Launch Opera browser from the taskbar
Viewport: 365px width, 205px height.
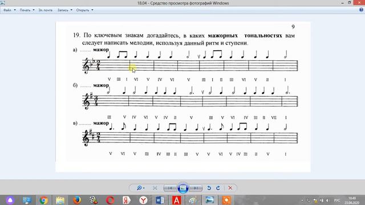pyautogui.click(x=110, y=200)
